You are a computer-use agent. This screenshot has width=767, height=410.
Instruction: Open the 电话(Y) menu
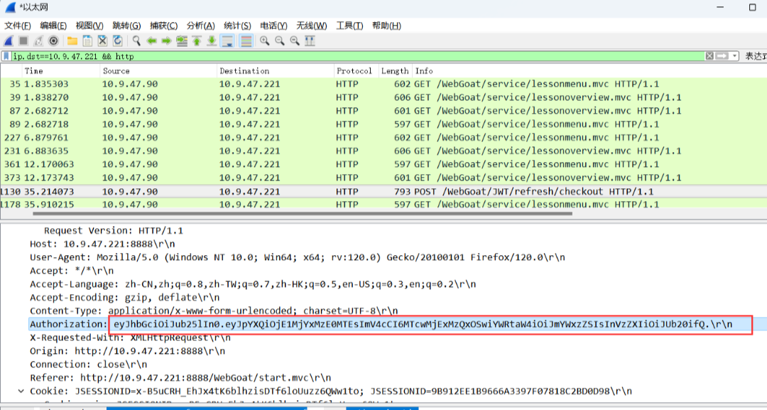274,26
